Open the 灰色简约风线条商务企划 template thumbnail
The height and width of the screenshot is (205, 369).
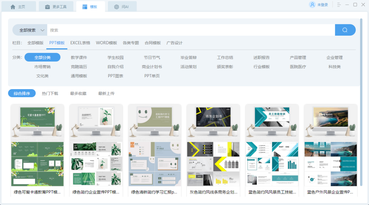(x=213, y=145)
